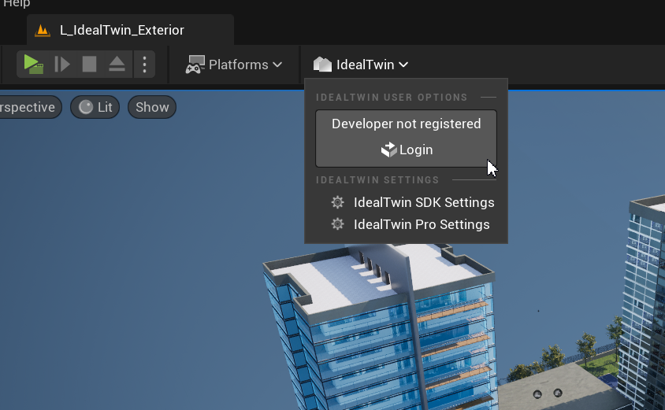
Task: Open the Lit view mode selector
Action: coord(95,107)
